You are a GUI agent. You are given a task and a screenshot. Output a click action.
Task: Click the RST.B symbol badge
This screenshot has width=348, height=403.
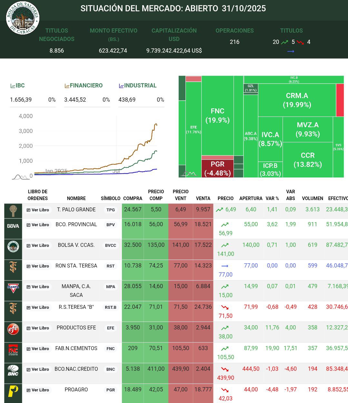click(x=111, y=307)
